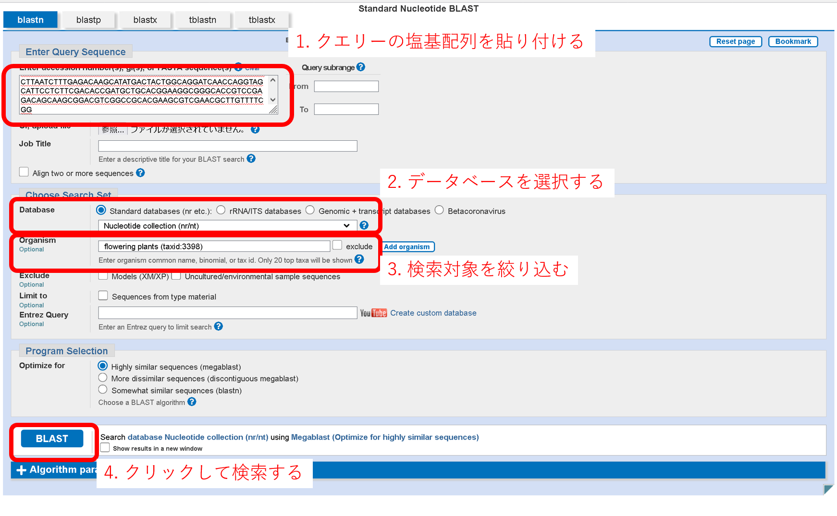
Task: Click plus icon on Algorithm parameters bar
Action: click(x=21, y=470)
